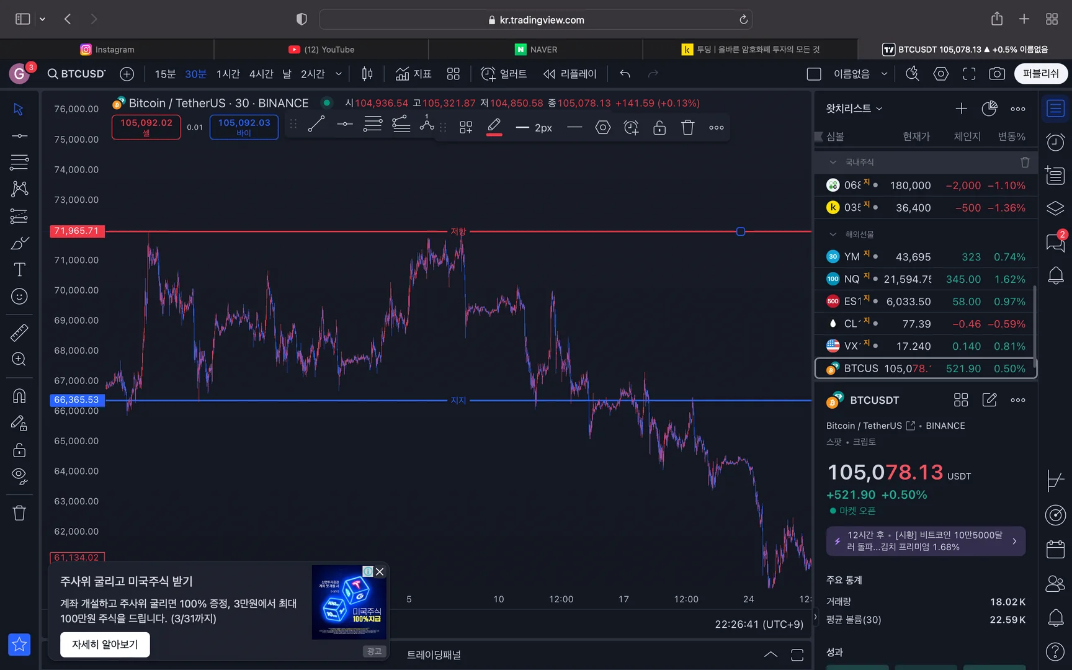This screenshot has height=670, width=1072.
Task: Click the 자세히 알아보기 ad button
Action: pos(105,645)
